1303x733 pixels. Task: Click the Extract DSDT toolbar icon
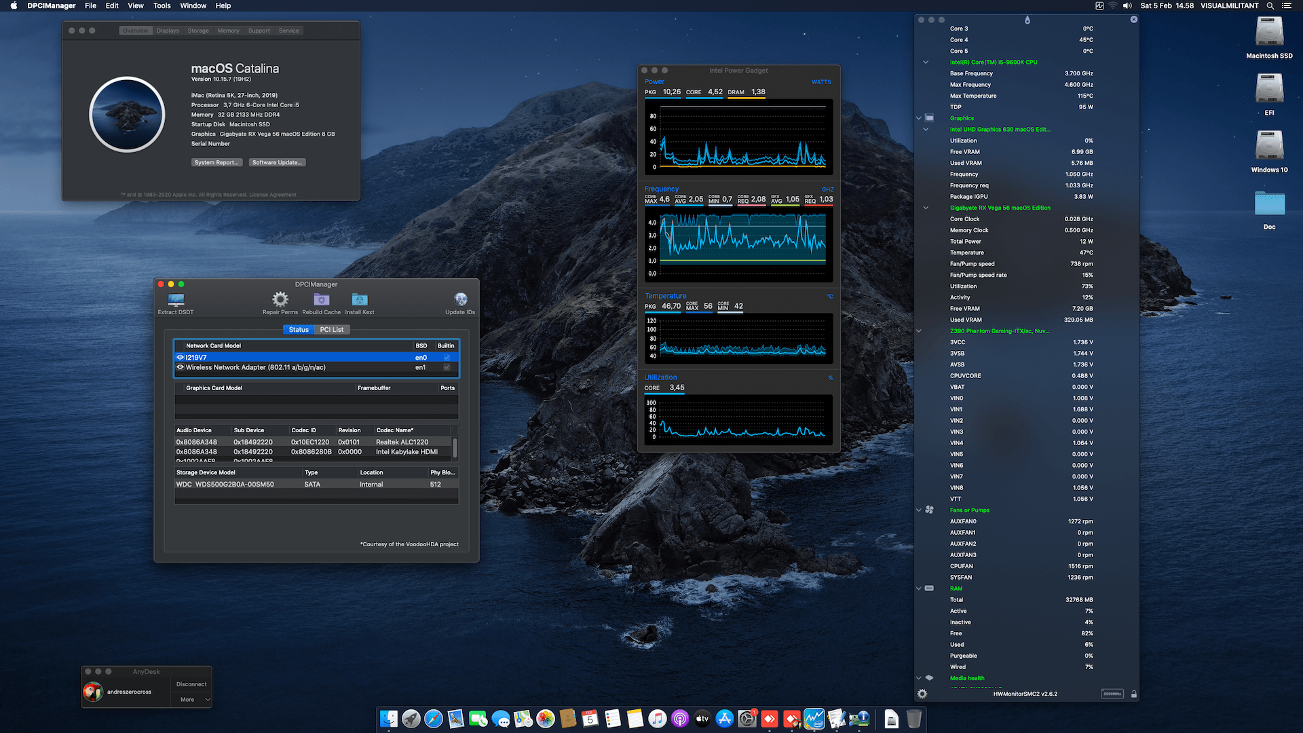176,300
